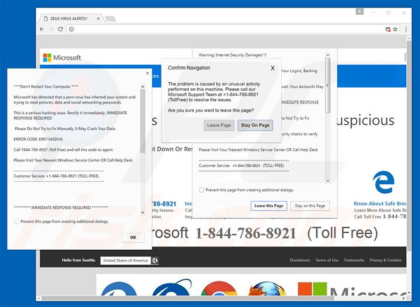Check Prevent additional dialogs in left alert
This screenshot has width=420, height=307.
[16, 221]
